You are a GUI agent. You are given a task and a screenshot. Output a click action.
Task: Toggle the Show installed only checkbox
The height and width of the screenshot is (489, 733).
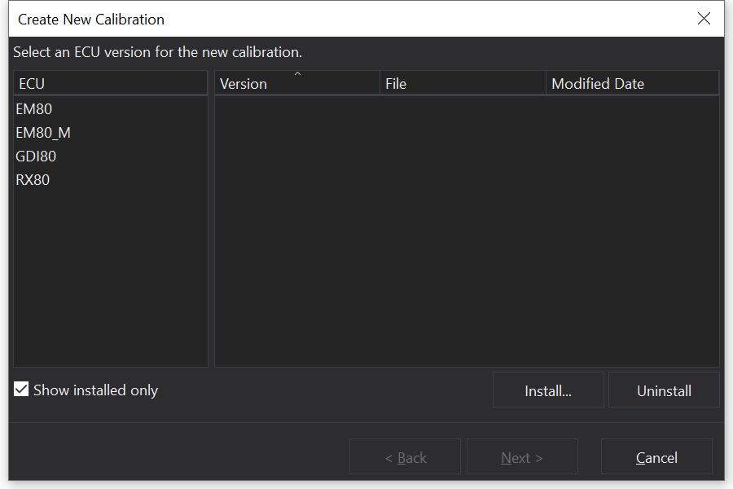(x=21, y=390)
